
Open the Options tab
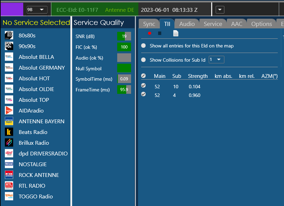pos(261,24)
